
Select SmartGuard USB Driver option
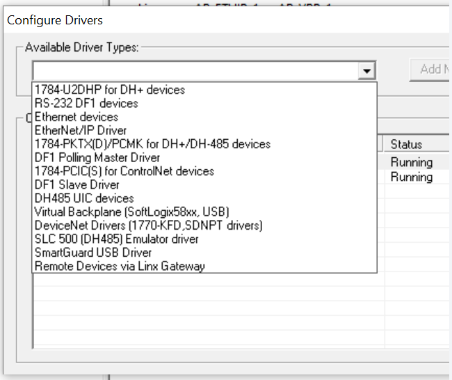pyautogui.click(x=204, y=253)
